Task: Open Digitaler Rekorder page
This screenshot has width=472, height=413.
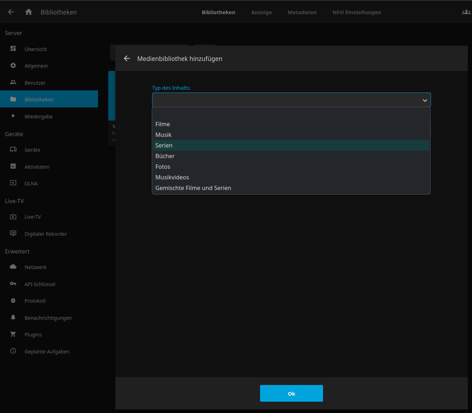Action: tap(49, 234)
